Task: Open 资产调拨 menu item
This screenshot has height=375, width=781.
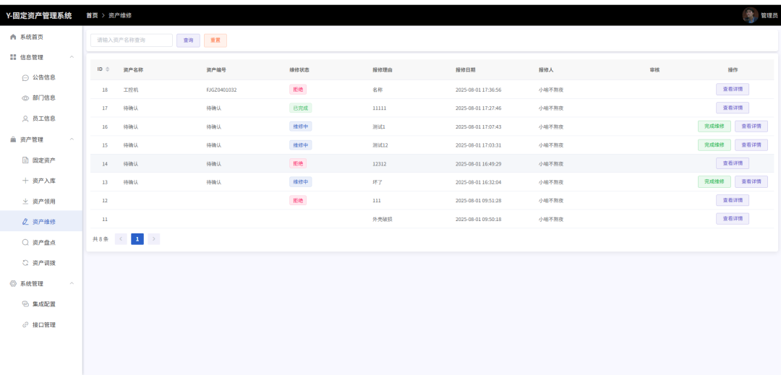Action: [x=40, y=262]
